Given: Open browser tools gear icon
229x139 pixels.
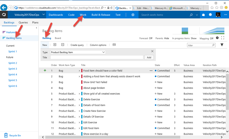Looking at the screenshot, I should (222, 8).
